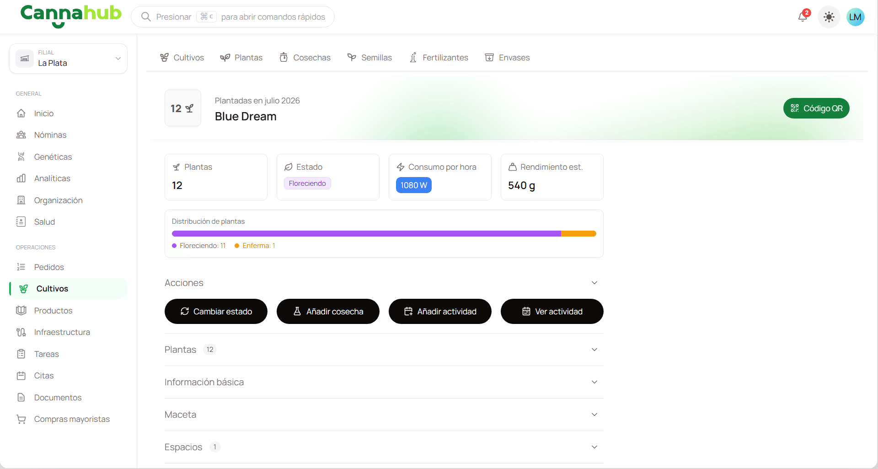878x469 pixels.
Task: Open Genéticas in the sidebar
Action: click(x=69, y=157)
